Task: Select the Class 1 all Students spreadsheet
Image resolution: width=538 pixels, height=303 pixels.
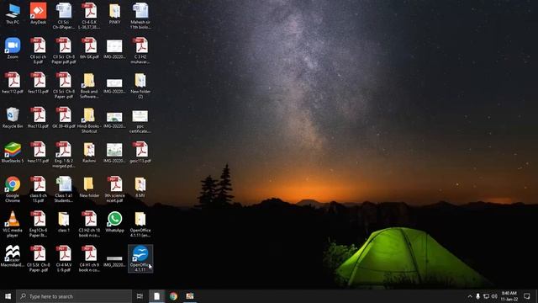Action: click(64, 189)
